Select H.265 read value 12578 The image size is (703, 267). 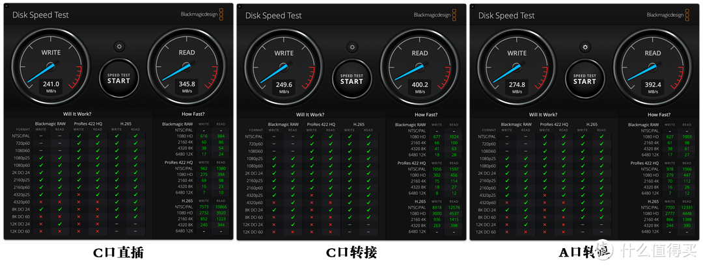click(454, 207)
